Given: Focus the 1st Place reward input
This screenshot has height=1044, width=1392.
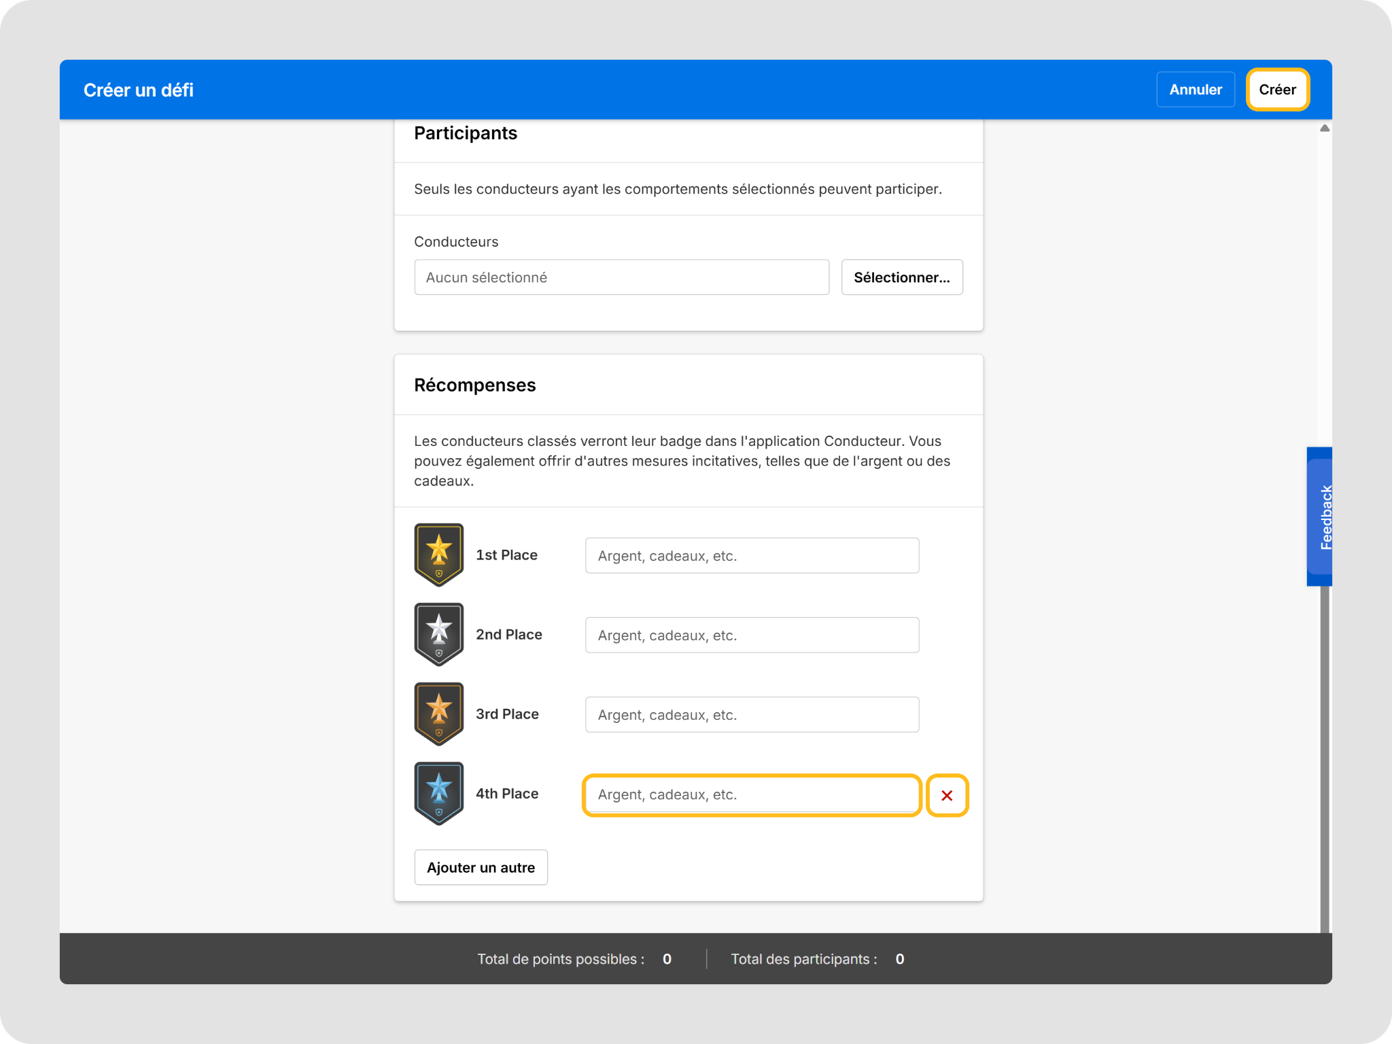Looking at the screenshot, I should pyautogui.click(x=752, y=555).
